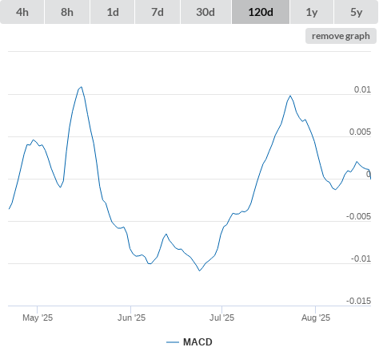Screen dimensions: 379x363
Task: Click the MACD low point before July
Action: coord(200,270)
